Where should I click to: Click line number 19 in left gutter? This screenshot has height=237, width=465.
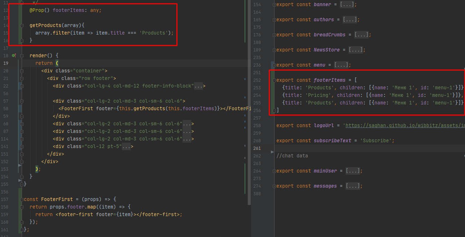point(5,63)
